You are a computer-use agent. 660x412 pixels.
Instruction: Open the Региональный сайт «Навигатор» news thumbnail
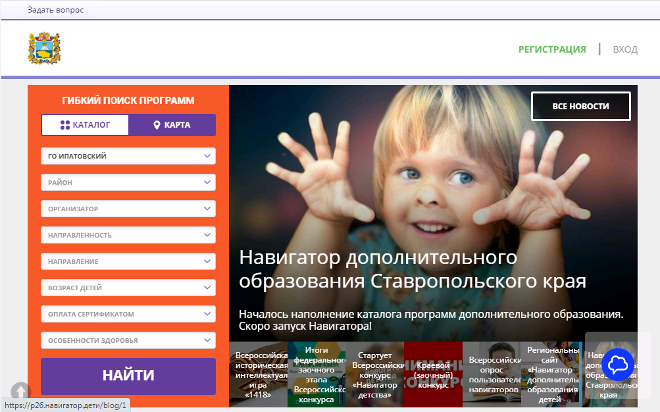(x=550, y=374)
